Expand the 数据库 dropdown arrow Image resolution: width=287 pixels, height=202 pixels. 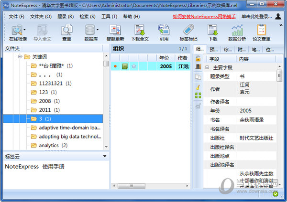98,30
